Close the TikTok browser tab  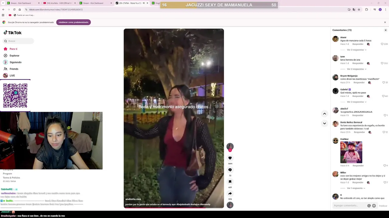[x=147, y=3]
